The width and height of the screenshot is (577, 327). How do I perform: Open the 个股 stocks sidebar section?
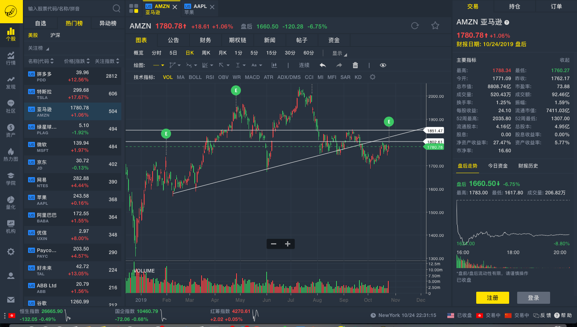(x=11, y=34)
